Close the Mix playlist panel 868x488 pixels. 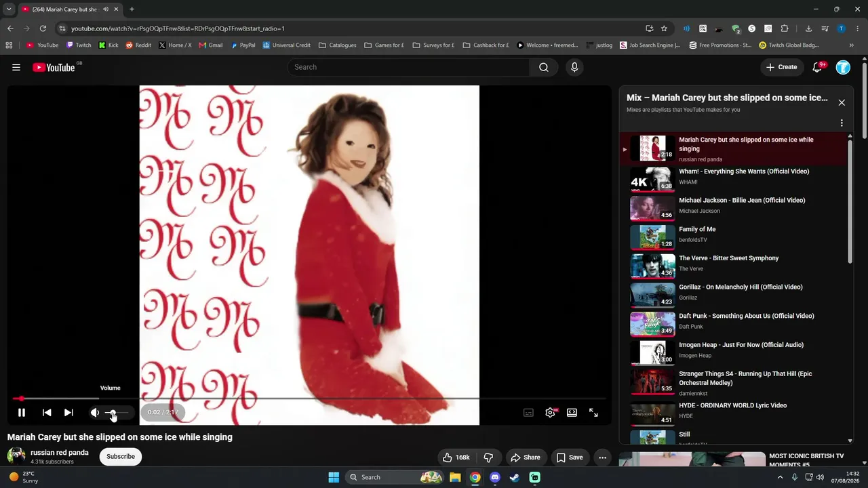842,102
